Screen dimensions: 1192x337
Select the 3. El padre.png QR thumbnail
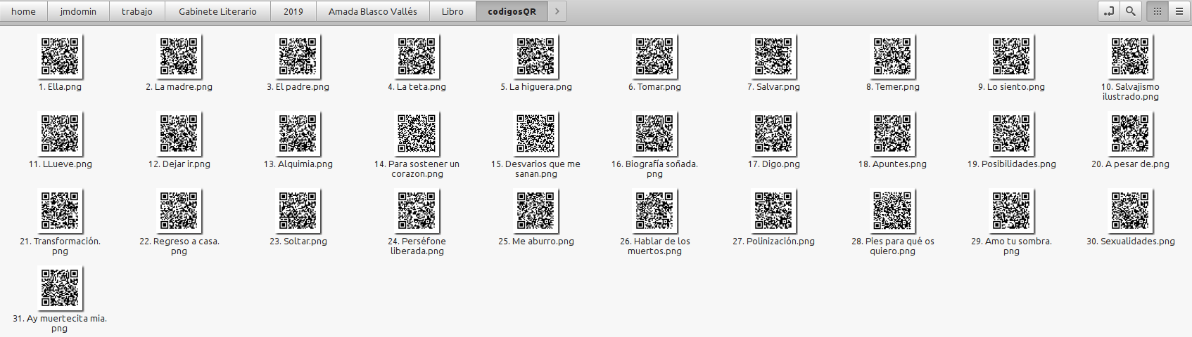click(298, 56)
